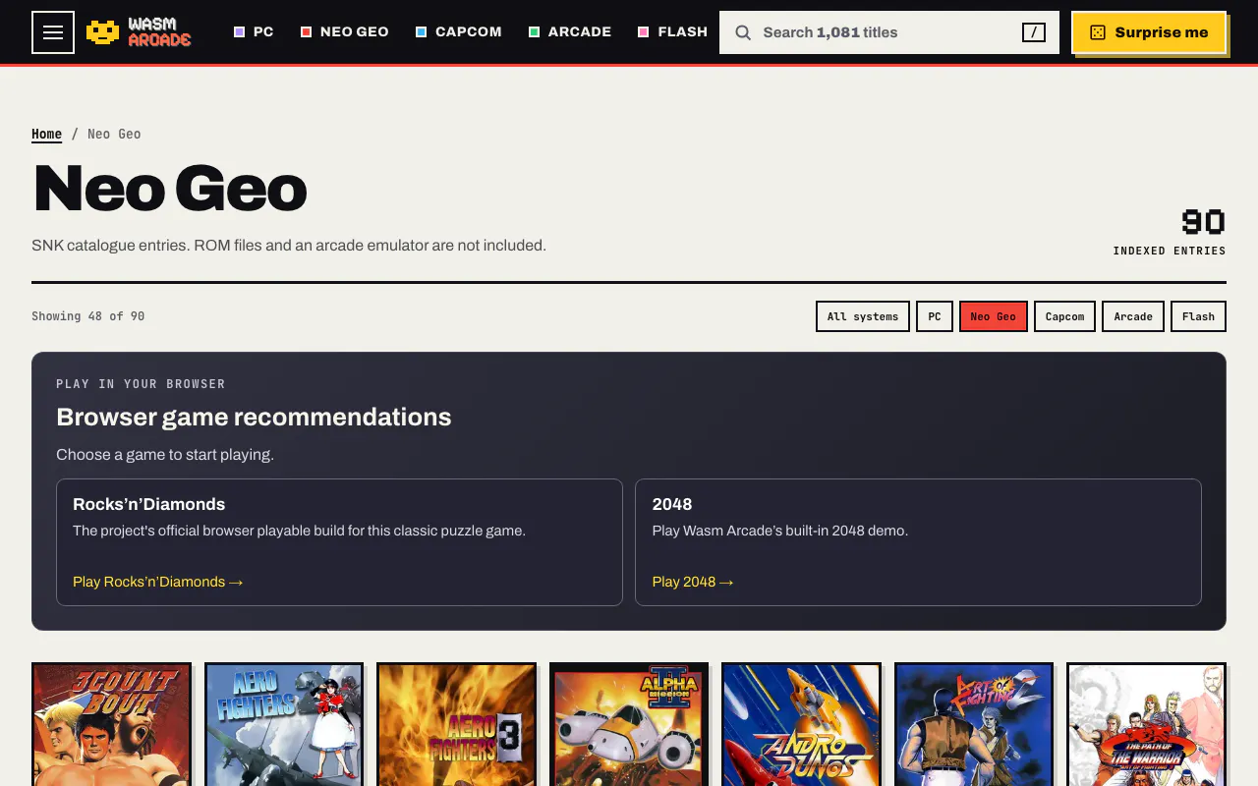Viewport: 1258px width, 786px height.
Task: Open the 3 Count Bout cover
Action: coord(111,724)
